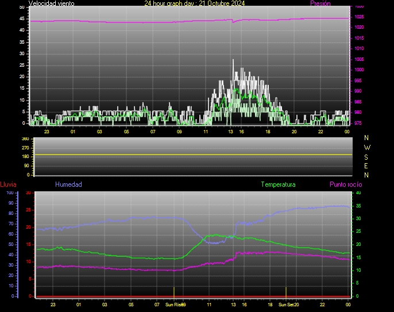Click the 'W' compass direction letter
Viewport: 394px width, 312px height.
pyautogui.click(x=367, y=147)
